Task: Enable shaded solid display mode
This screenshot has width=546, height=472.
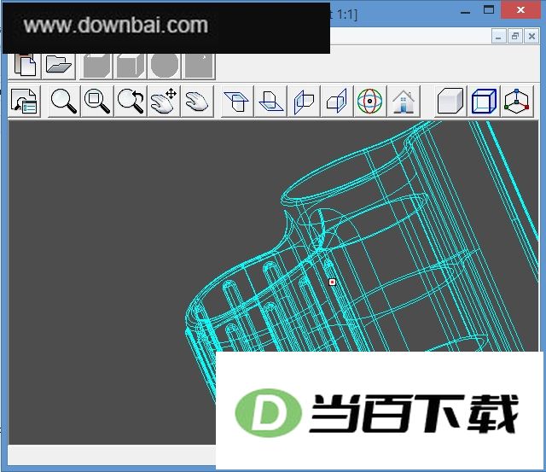Action: (x=450, y=102)
